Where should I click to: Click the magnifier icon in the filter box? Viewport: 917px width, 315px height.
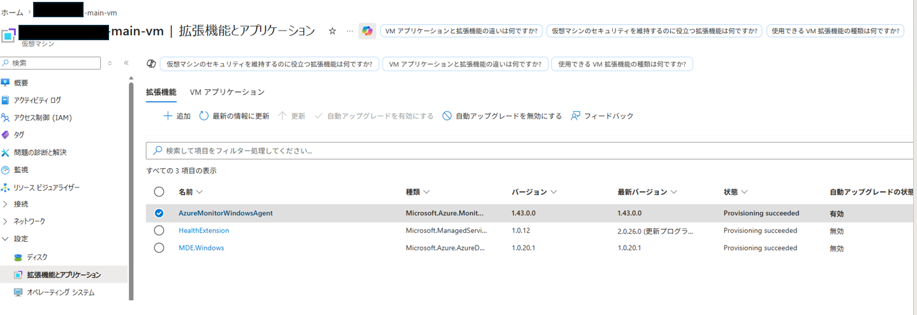[158, 151]
